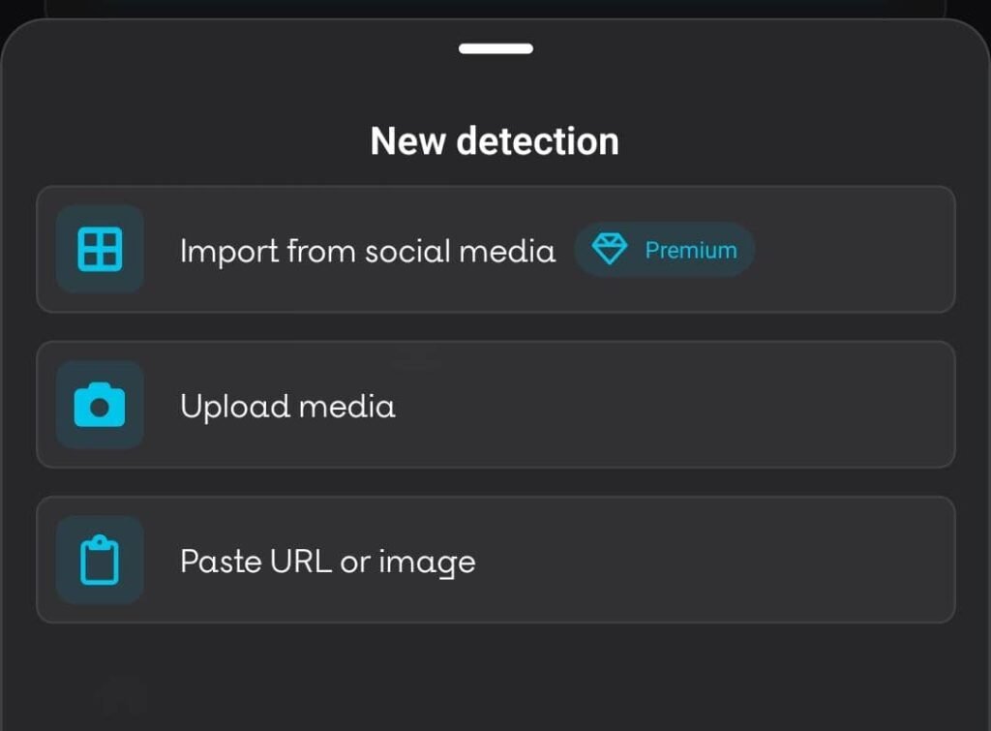Tap the diamond icon in Premium badge

[x=610, y=249]
